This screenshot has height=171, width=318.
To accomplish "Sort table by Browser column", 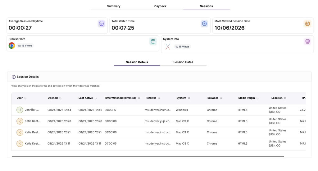I will 221,98.
